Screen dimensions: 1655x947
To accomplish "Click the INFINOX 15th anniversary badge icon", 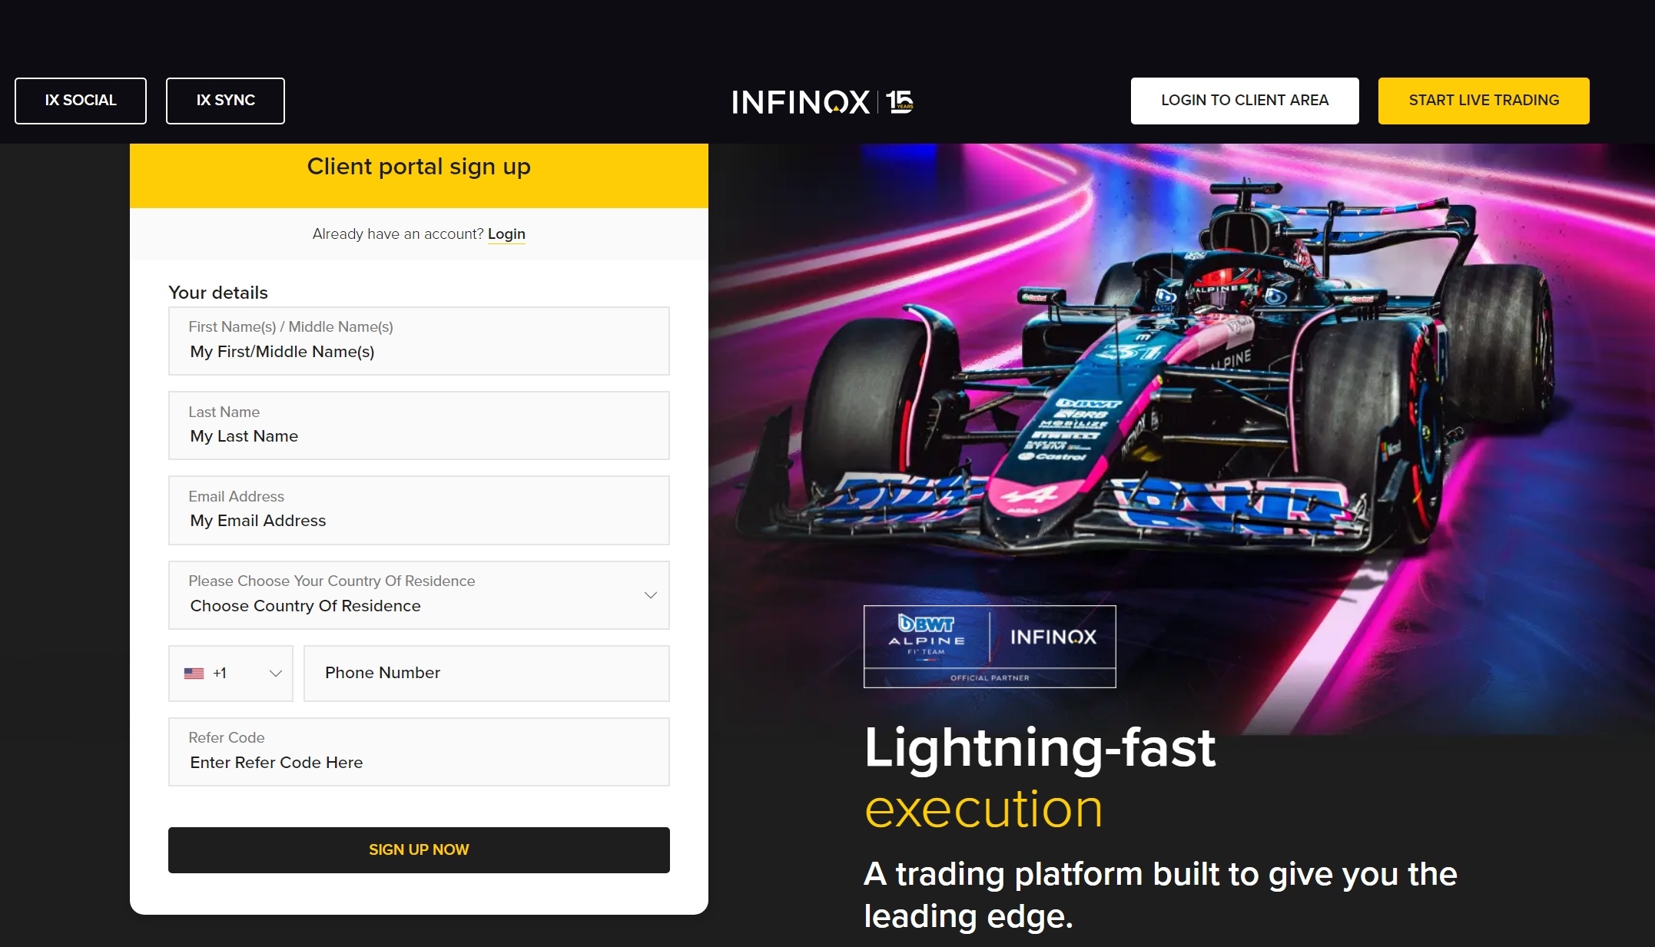I will (x=901, y=100).
